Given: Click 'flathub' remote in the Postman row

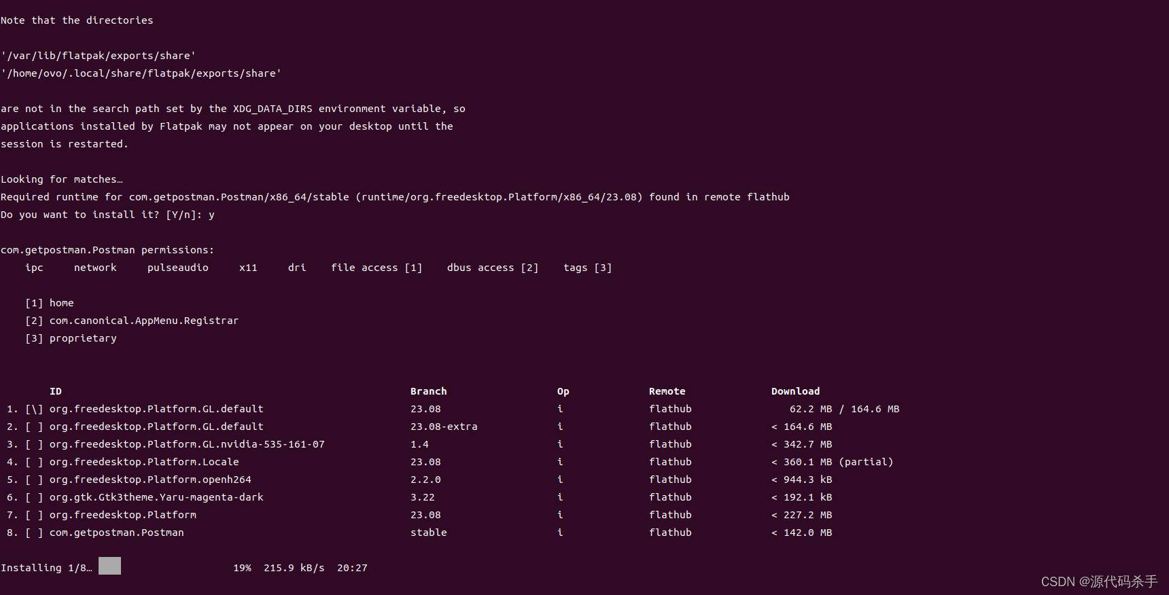Looking at the screenshot, I should 670,533.
